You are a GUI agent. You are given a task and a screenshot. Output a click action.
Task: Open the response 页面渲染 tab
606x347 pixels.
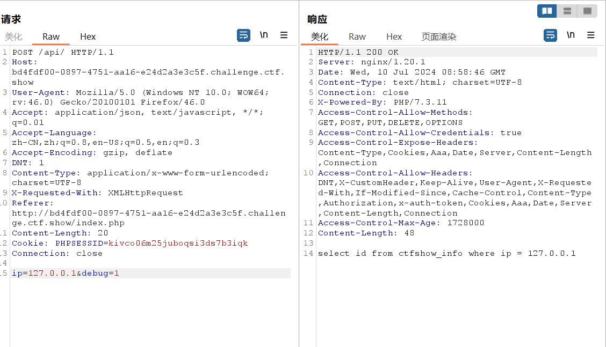[439, 36]
